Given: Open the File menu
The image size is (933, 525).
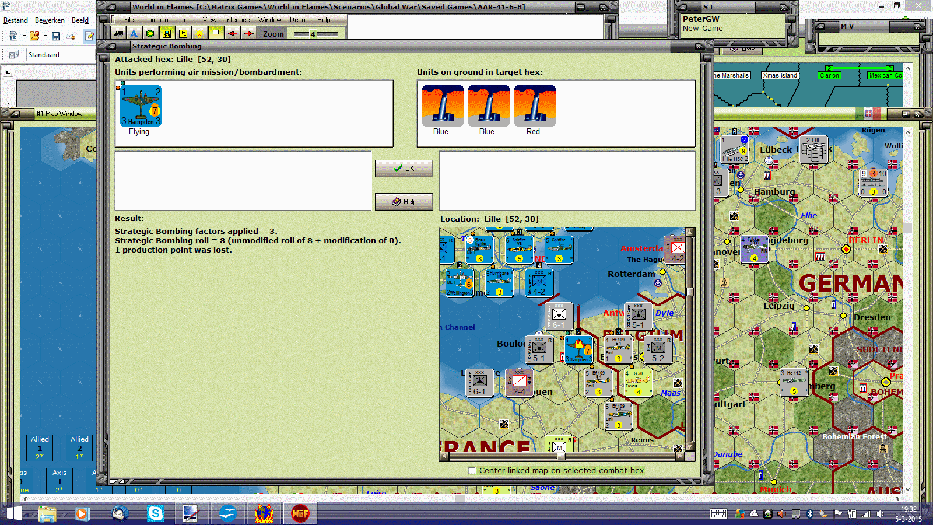Looking at the screenshot, I should (129, 20).
